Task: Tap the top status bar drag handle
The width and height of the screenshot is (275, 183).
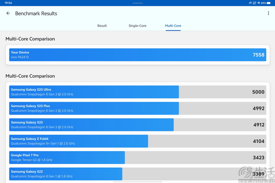Action: tap(137, 3)
